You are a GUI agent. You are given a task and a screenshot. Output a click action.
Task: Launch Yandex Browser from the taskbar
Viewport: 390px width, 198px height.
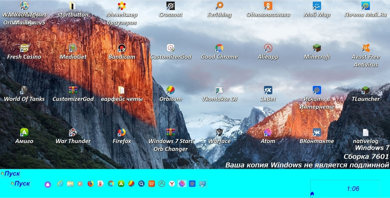(x=172, y=184)
